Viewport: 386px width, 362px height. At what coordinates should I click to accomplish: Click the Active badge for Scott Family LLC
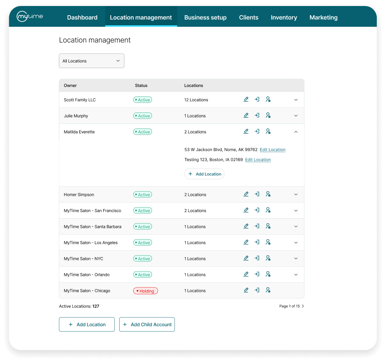tap(142, 100)
